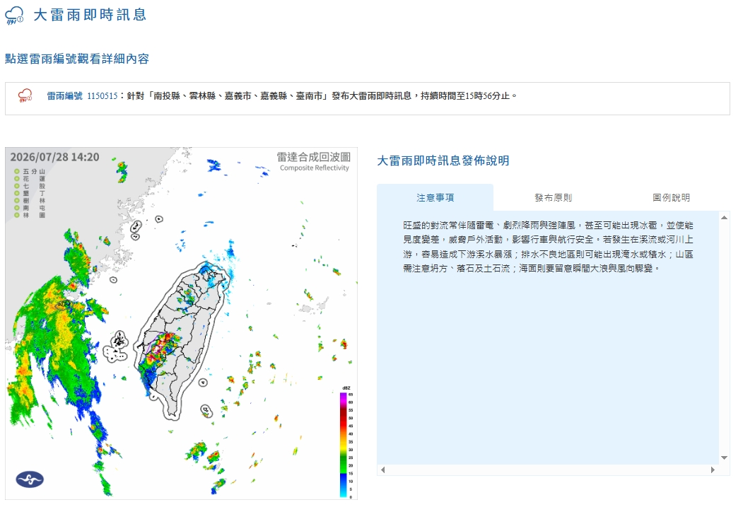Click the scroll-right arrow under notes panel
743x507 pixels.
tap(713, 470)
